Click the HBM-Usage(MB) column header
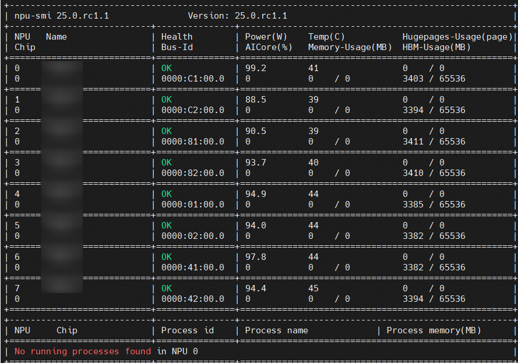The image size is (518, 363). [436, 47]
